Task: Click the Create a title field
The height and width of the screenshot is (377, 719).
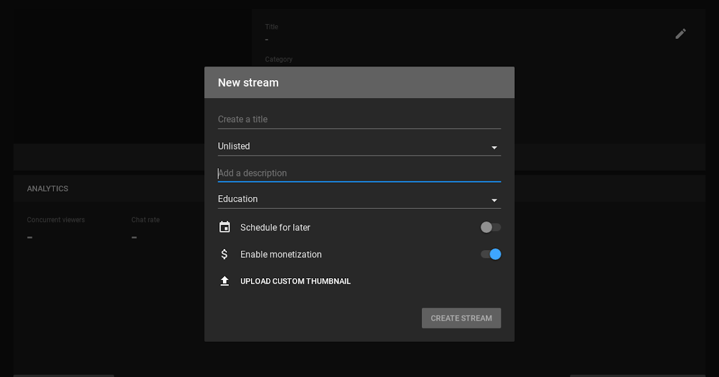Action: click(359, 119)
